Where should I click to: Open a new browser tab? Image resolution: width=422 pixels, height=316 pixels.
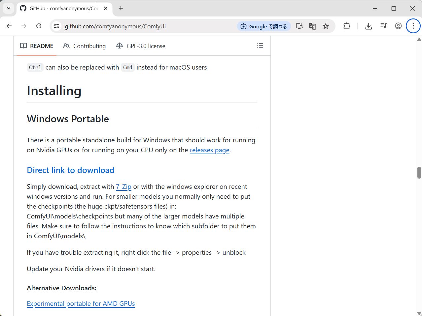pos(121,8)
